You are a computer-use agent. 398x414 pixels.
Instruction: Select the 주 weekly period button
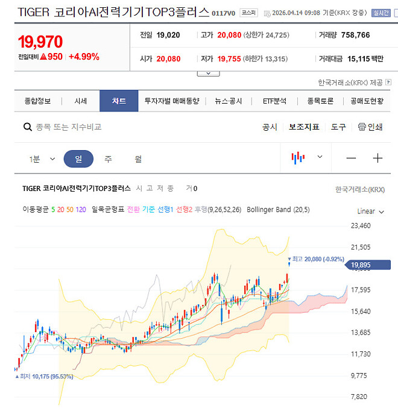[108, 158]
